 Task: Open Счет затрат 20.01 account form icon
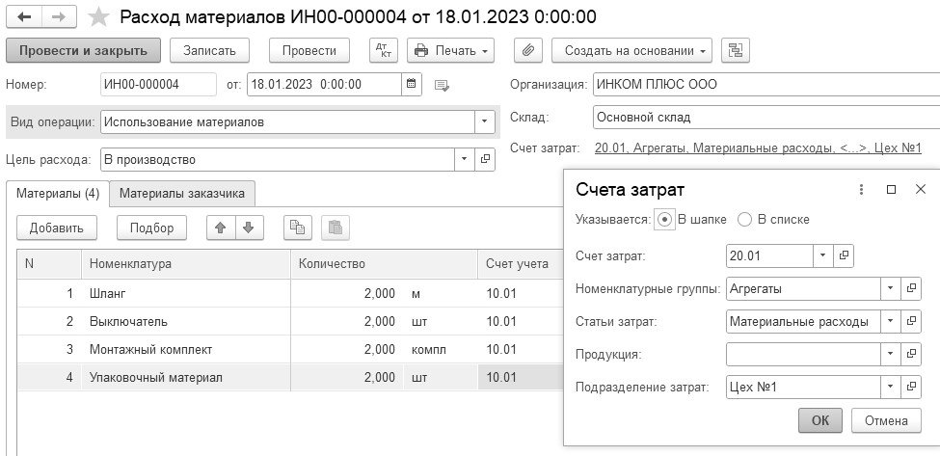[x=844, y=255]
